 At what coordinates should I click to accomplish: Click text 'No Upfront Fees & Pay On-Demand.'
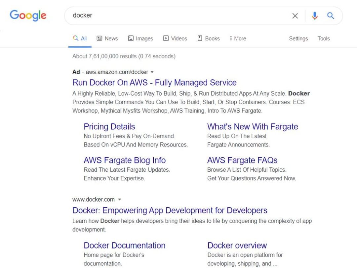pos(129,136)
